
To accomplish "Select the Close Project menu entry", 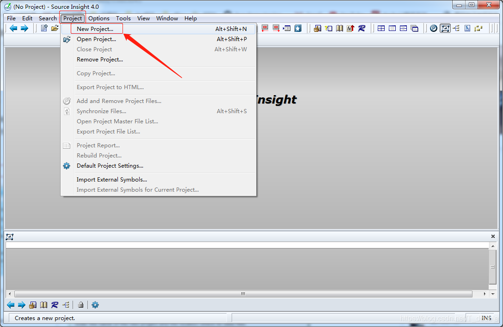I will click(159, 49).
